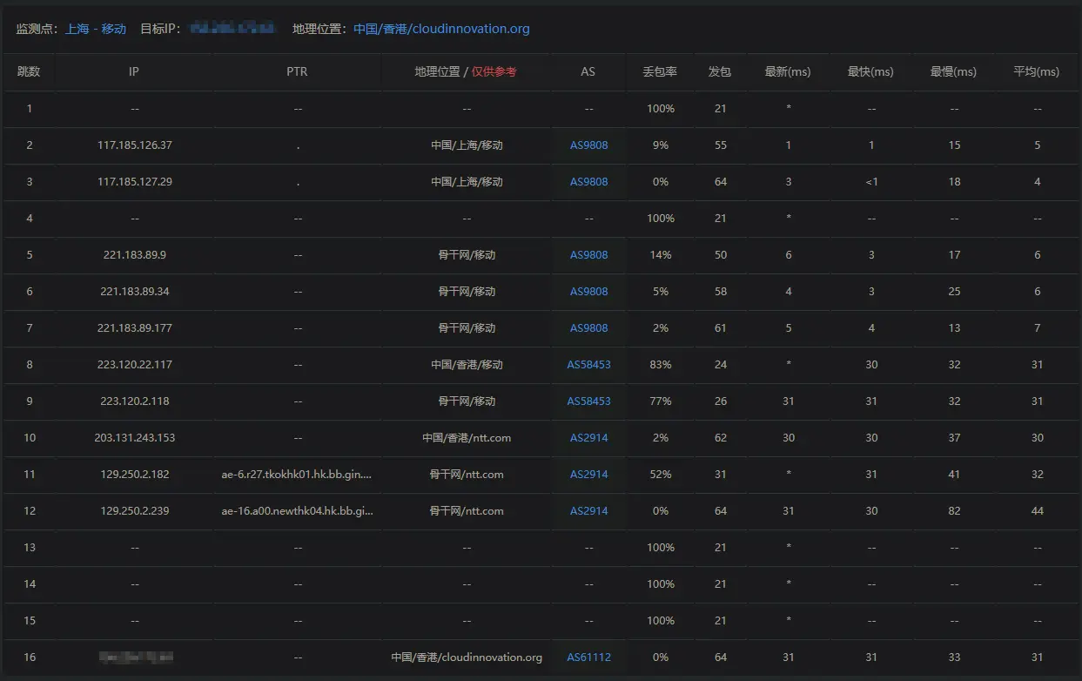Open AS2914 link for 203.131.243.153
1082x681 pixels.
tap(588, 438)
